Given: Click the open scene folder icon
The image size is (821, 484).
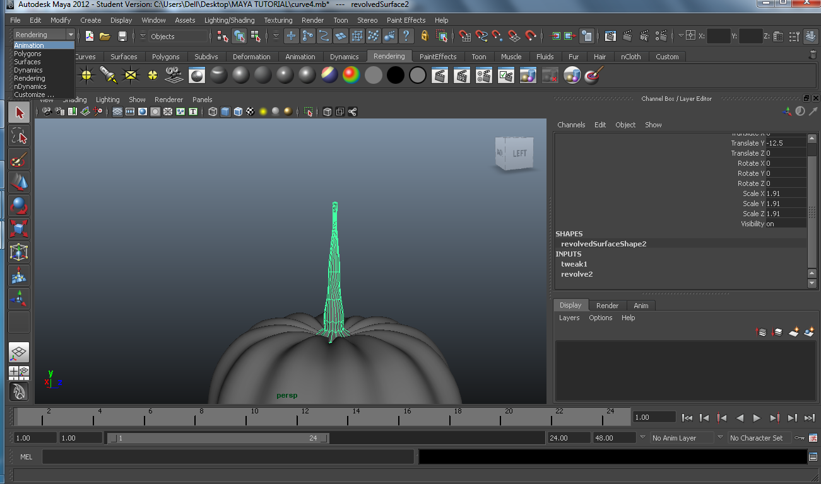Looking at the screenshot, I should (x=105, y=36).
